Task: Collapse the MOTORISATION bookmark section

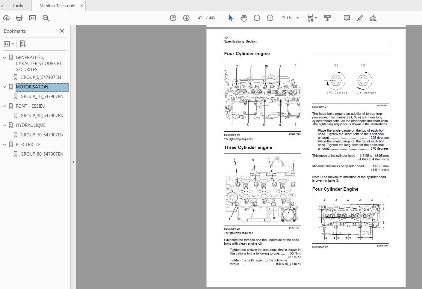Action: (x=4, y=87)
